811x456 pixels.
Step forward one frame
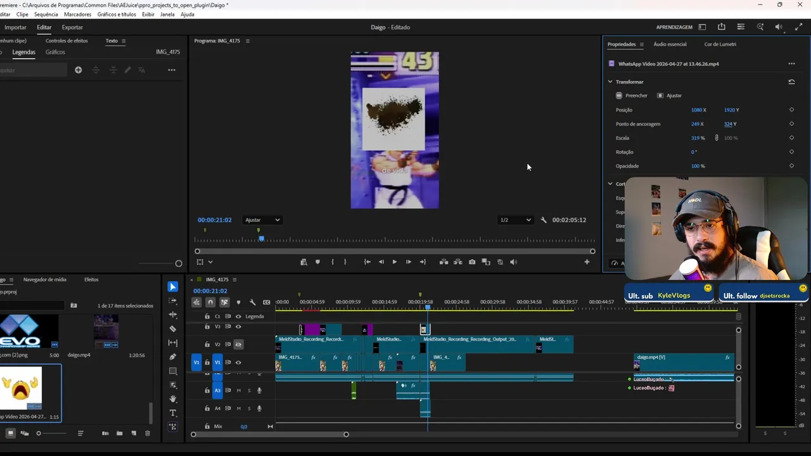tap(408, 262)
